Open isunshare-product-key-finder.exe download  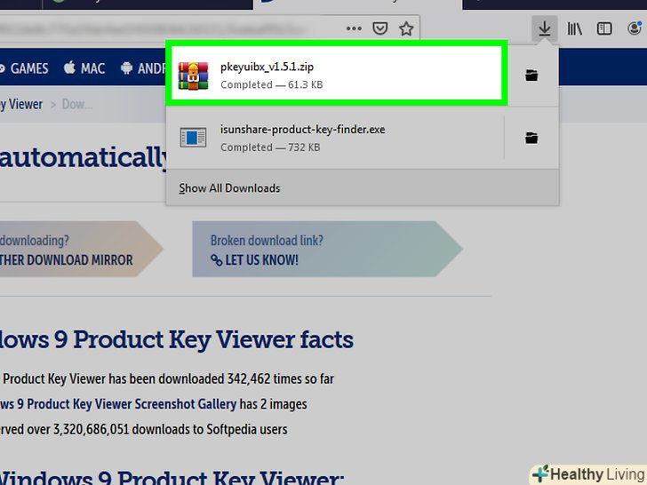coord(335,138)
